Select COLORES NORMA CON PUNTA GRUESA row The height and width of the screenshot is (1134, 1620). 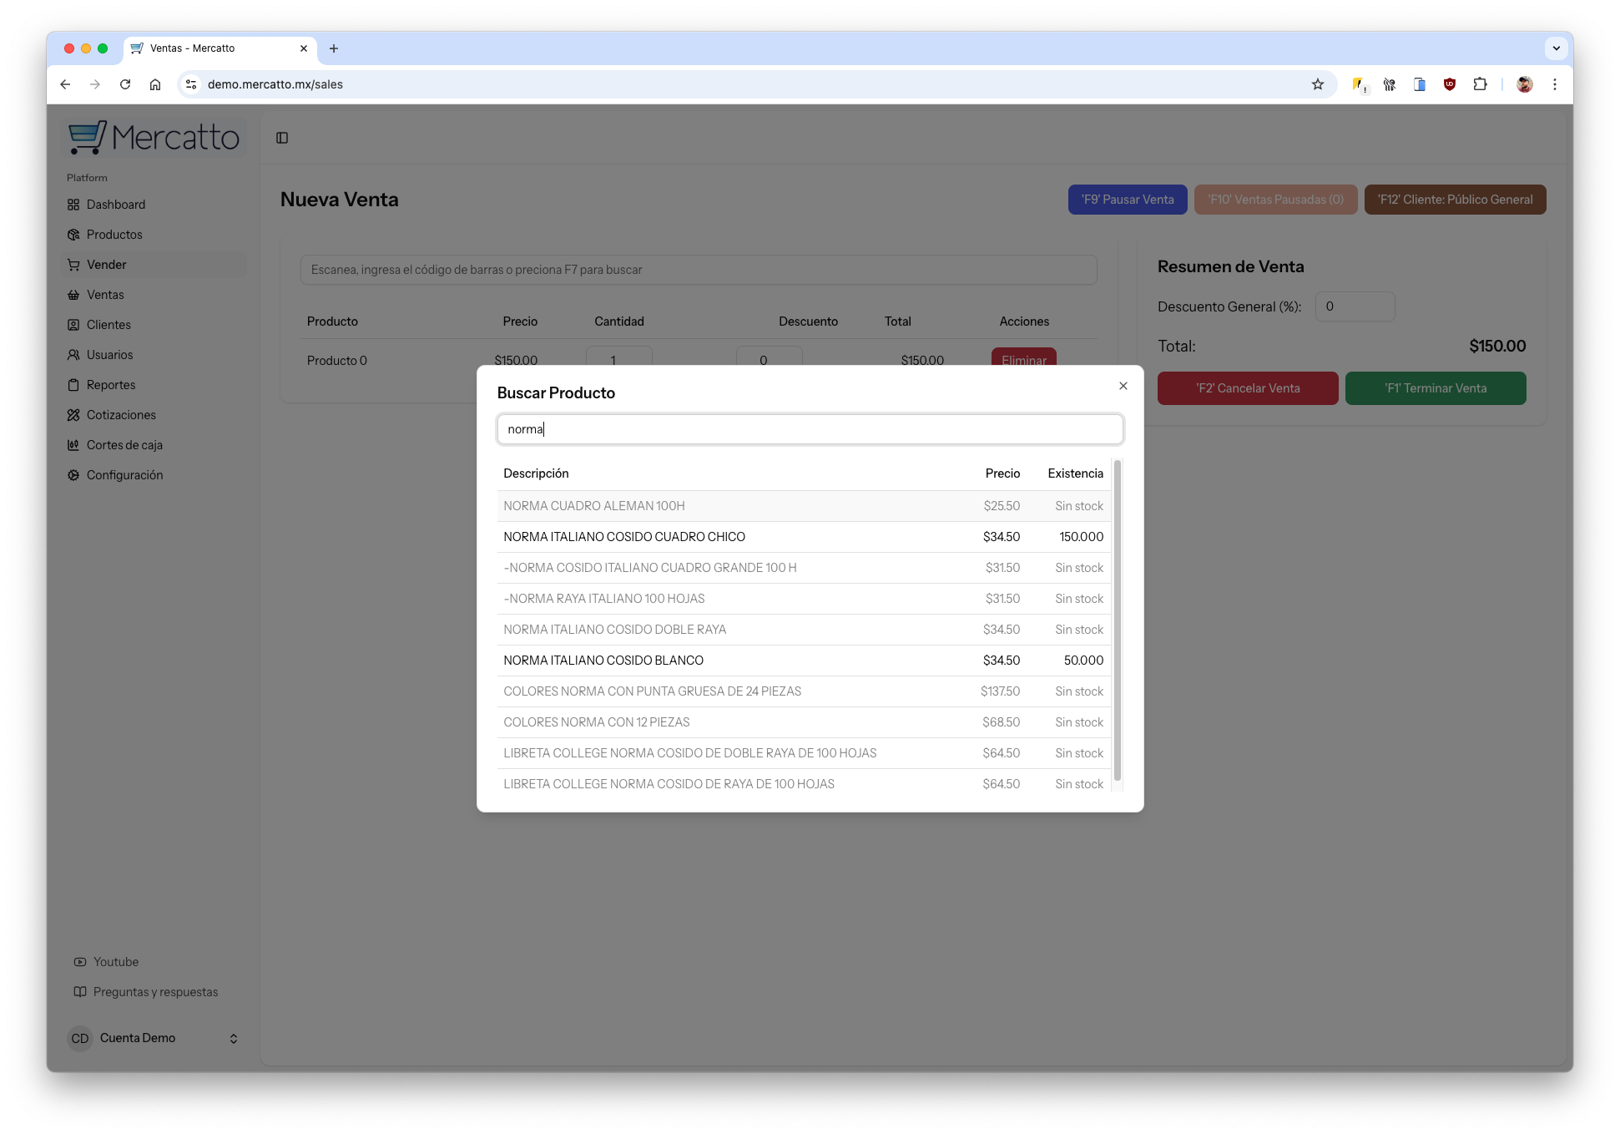point(804,691)
